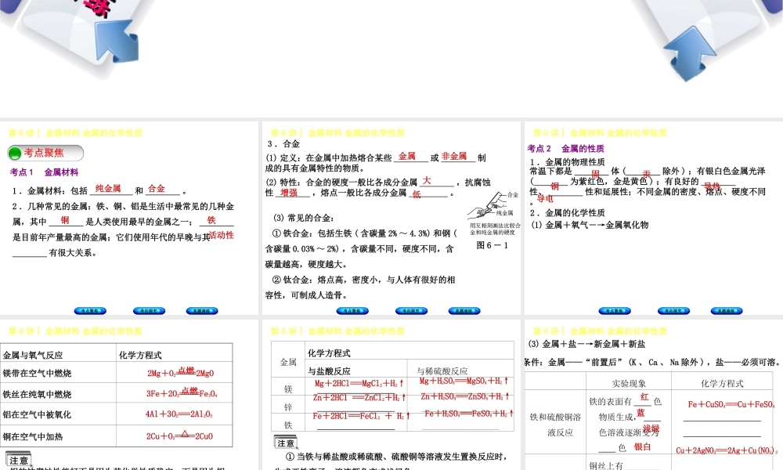
Task: Select the line ② 钛合金
Action: point(363,280)
